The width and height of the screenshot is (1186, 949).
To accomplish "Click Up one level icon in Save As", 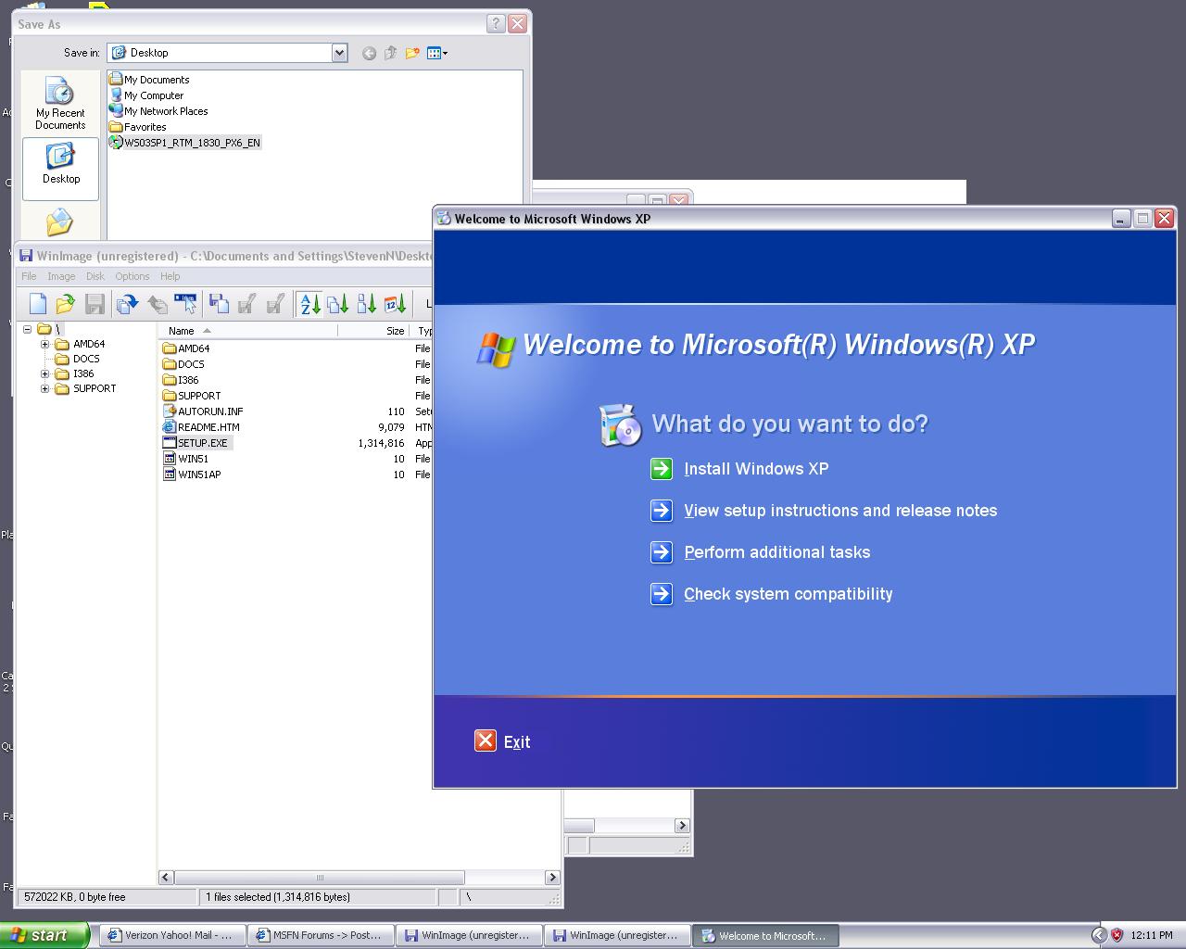I will [390, 54].
